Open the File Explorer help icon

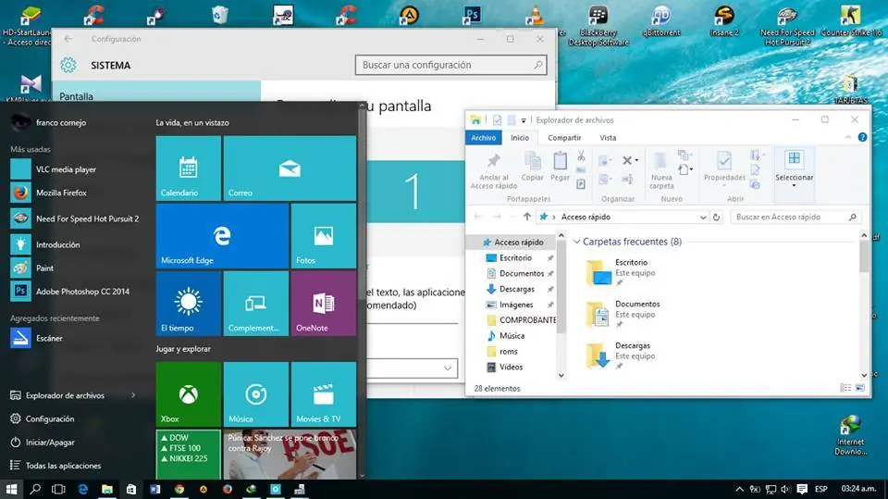(862, 137)
